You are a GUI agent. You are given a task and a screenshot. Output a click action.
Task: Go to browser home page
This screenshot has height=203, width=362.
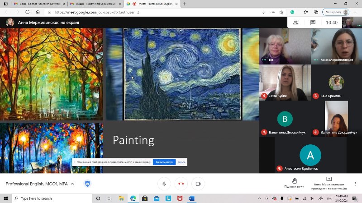[x=38, y=12]
